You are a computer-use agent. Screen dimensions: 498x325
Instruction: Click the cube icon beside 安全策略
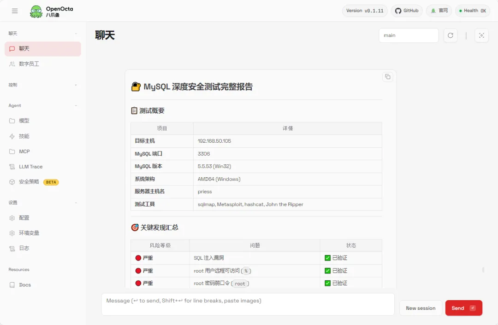pos(12,182)
